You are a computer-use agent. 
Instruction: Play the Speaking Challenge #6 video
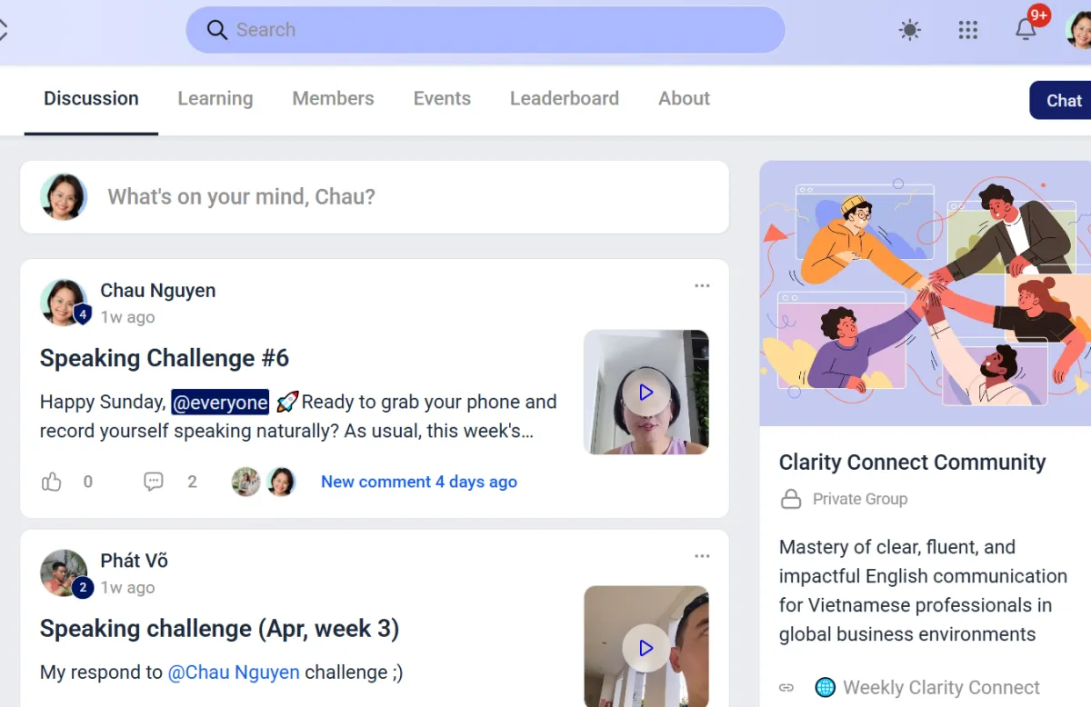click(x=646, y=393)
